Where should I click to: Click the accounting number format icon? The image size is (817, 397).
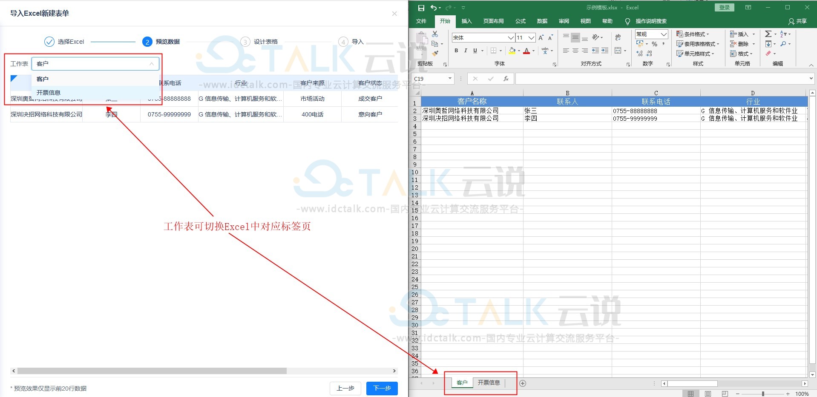coord(640,44)
